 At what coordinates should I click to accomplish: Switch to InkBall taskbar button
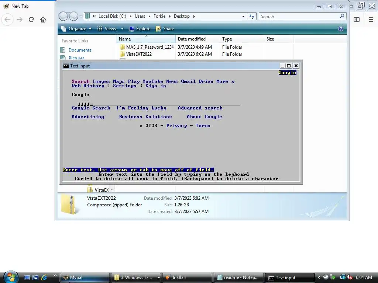pyautogui.click(x=187, y=277)
